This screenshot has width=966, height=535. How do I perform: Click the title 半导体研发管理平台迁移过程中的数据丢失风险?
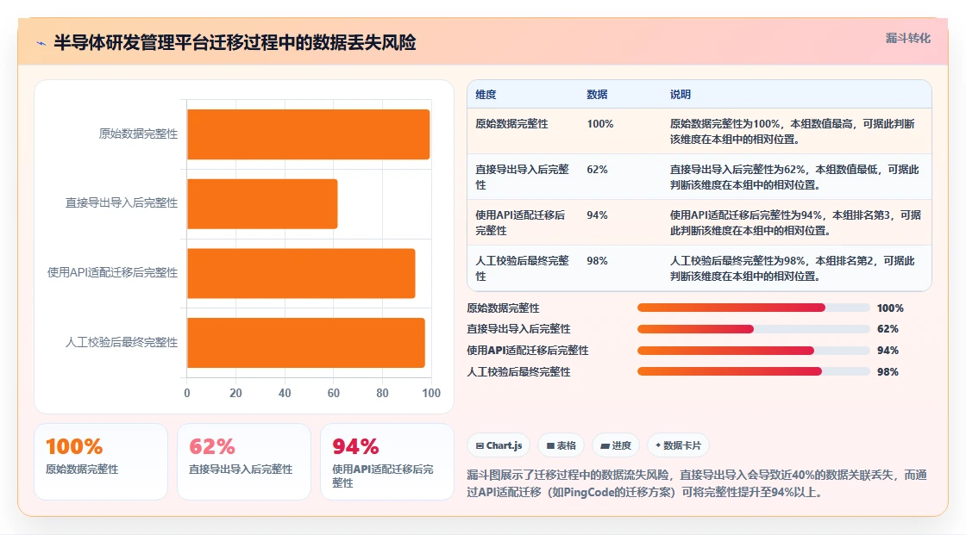(235, 42)
